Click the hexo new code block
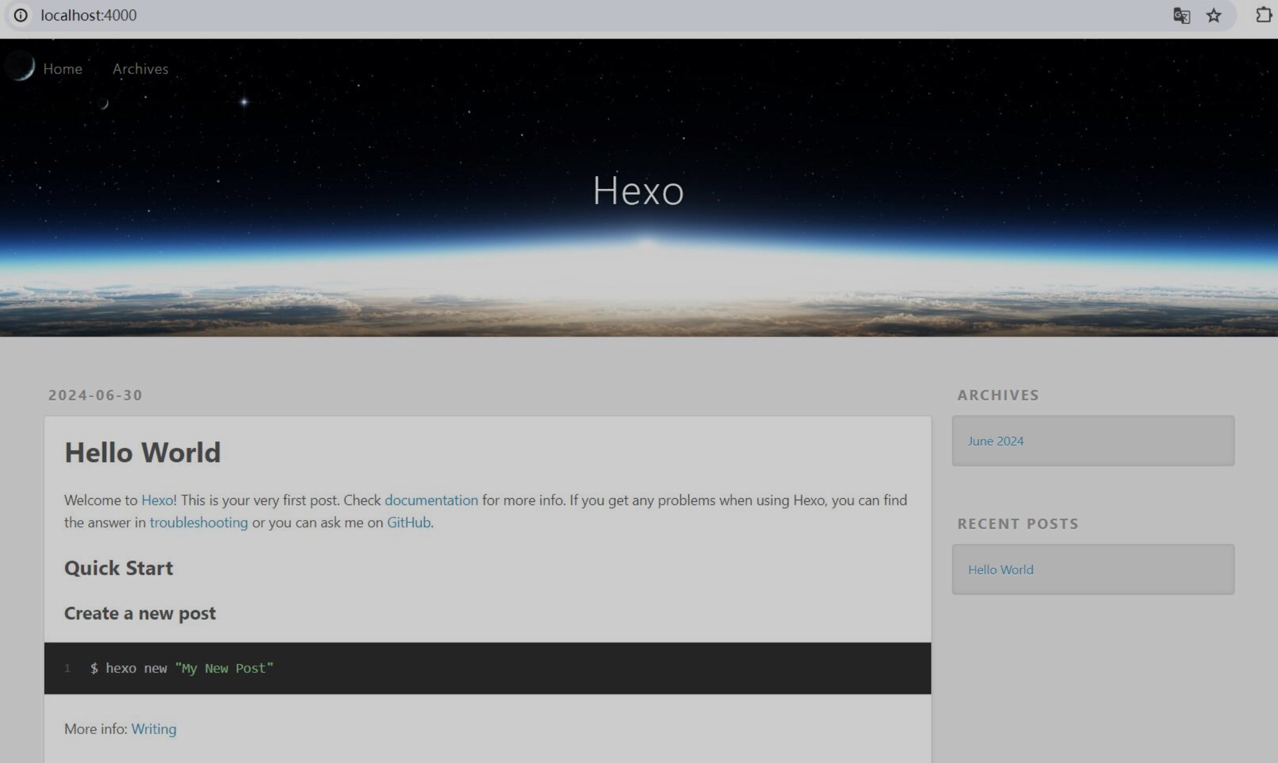This screenshot has width=1278, height=763. click(x=181, y=668)
